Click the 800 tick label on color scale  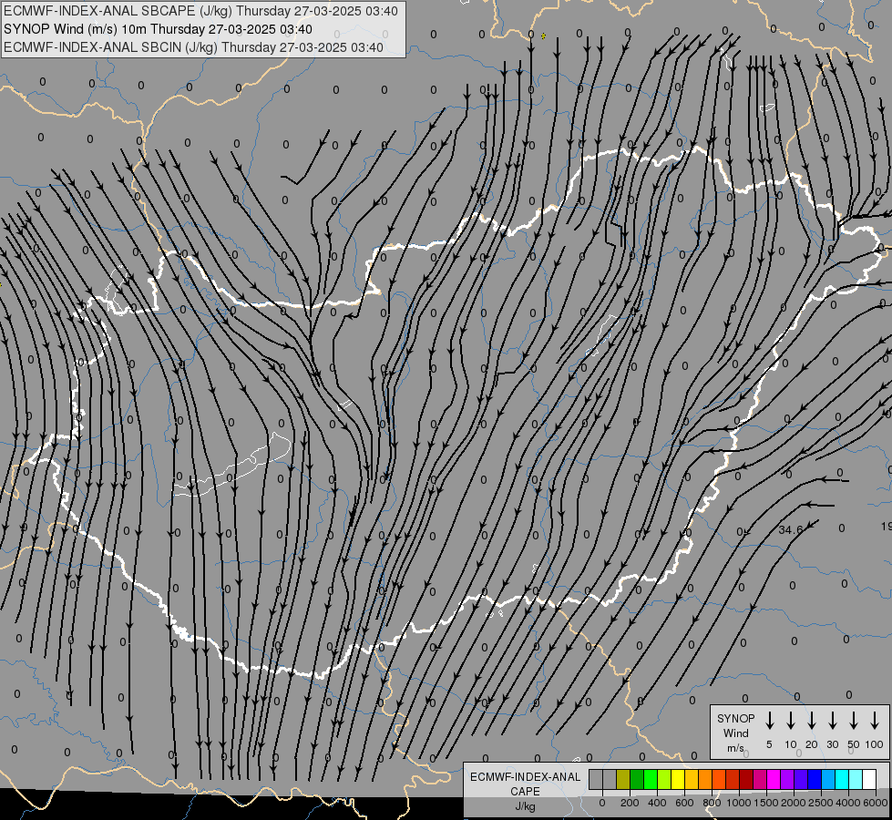click(x=712, y=803)
